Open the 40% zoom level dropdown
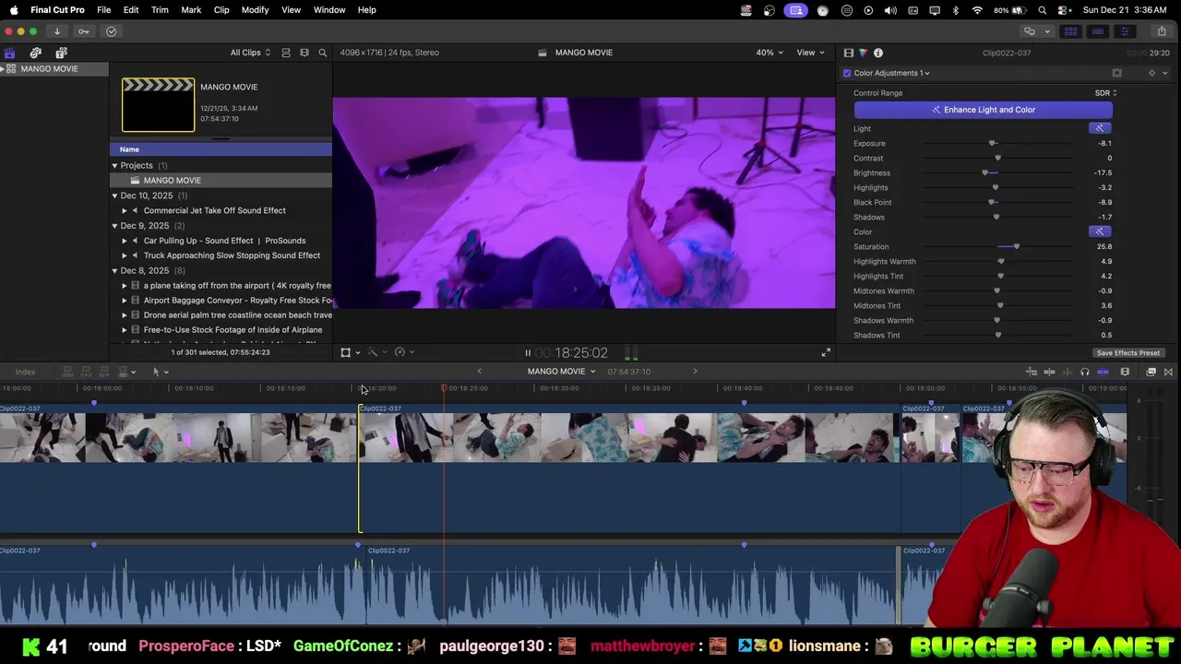The image size is (1181, 664). 769,53
